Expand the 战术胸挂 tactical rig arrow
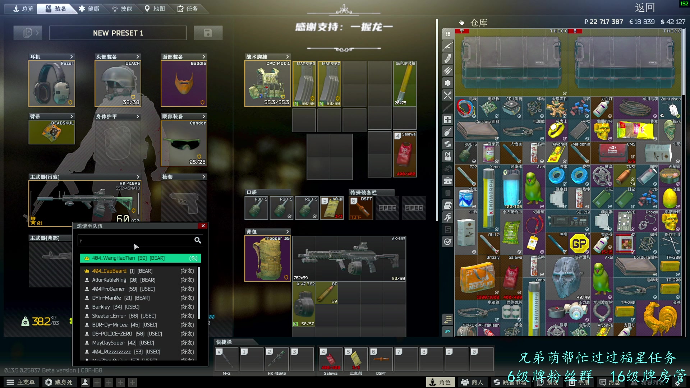Image resolution: width=690 pixels, height=388 pixels. point(287,57)
